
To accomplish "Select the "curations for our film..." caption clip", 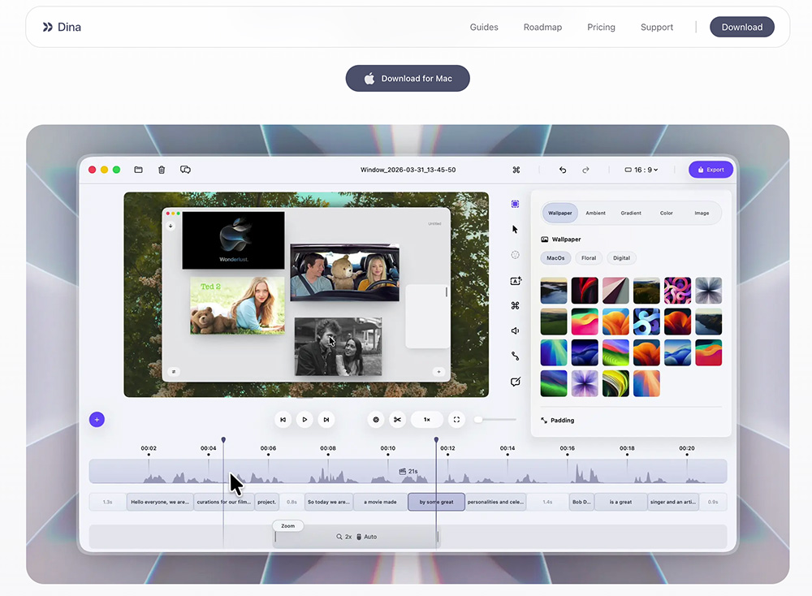I will [x=224, y=503].
